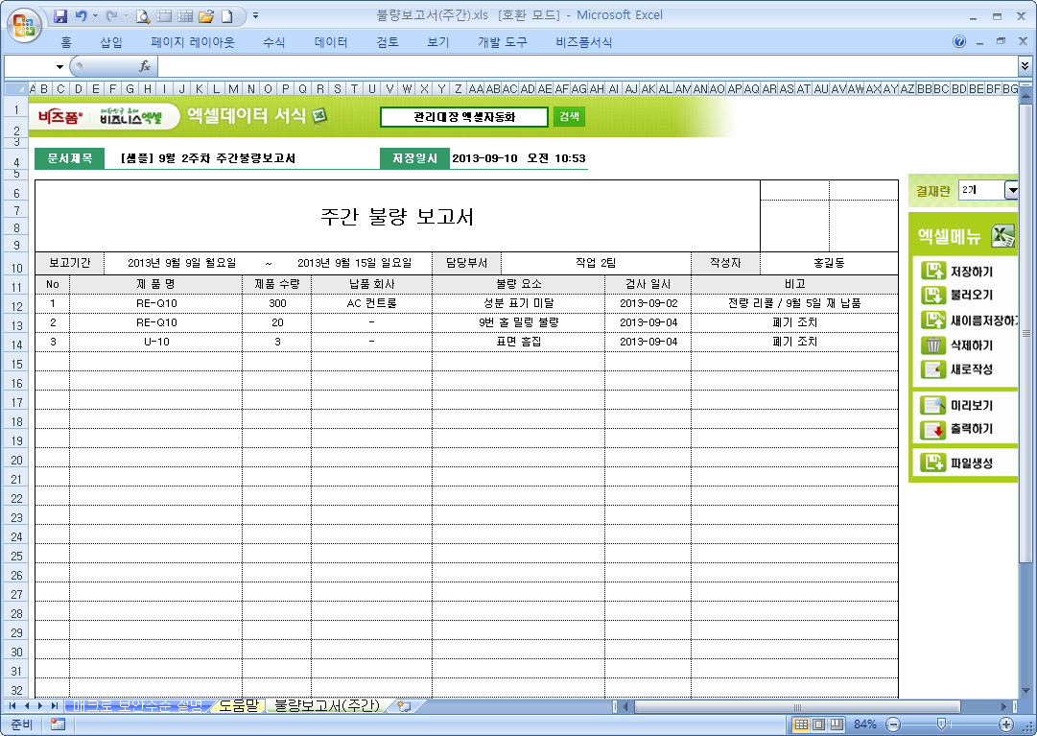Click the 미리보기 preview button

coord(957,405)
